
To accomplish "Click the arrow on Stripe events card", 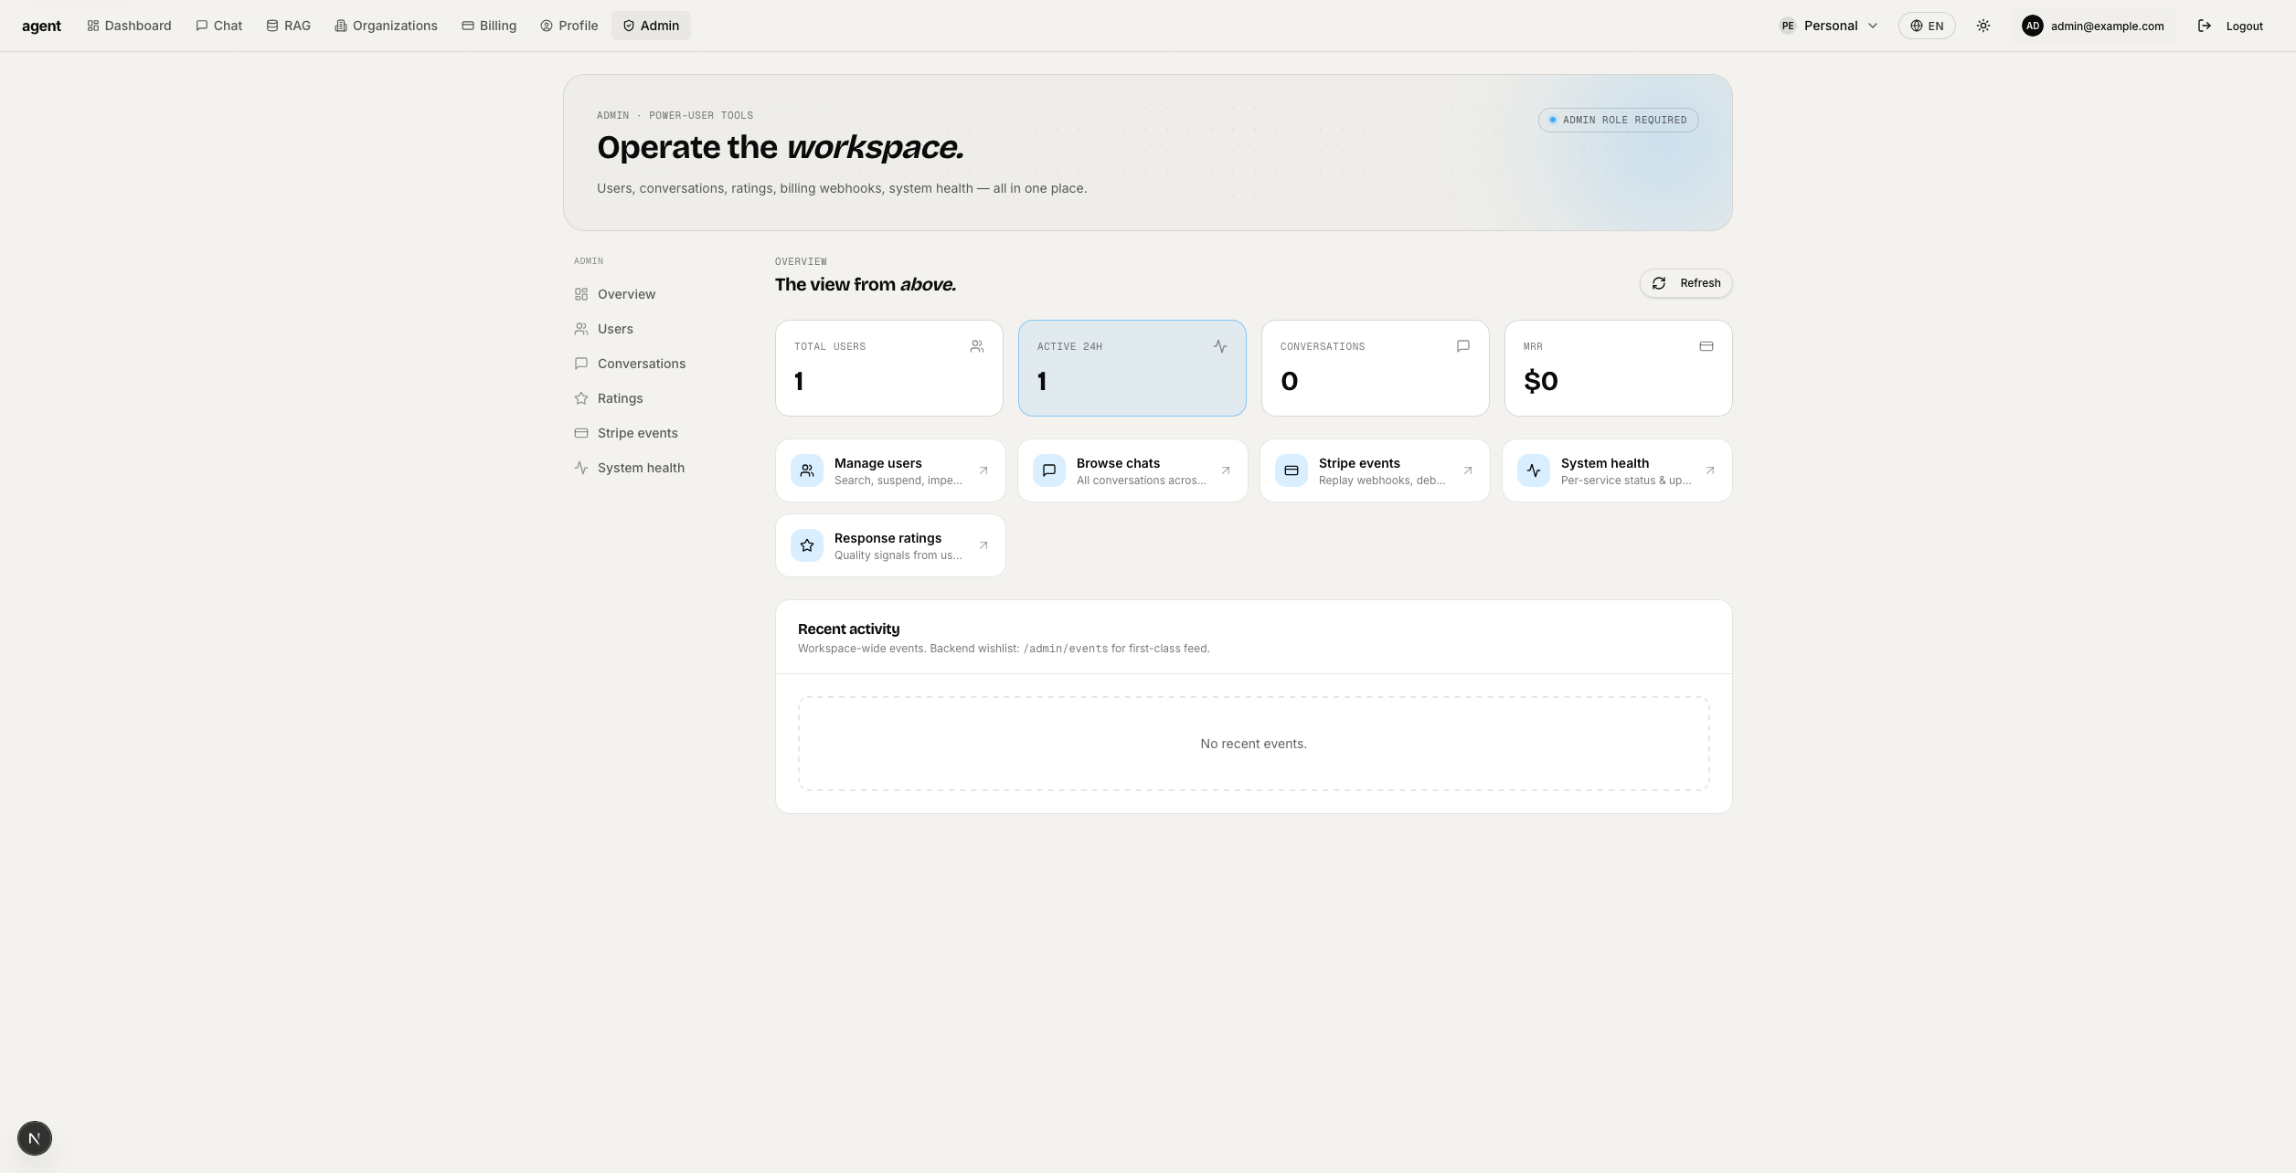I will pos(1468,470).
